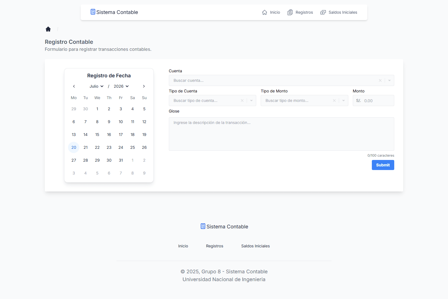Click the footer Registros link

point(215,246)
